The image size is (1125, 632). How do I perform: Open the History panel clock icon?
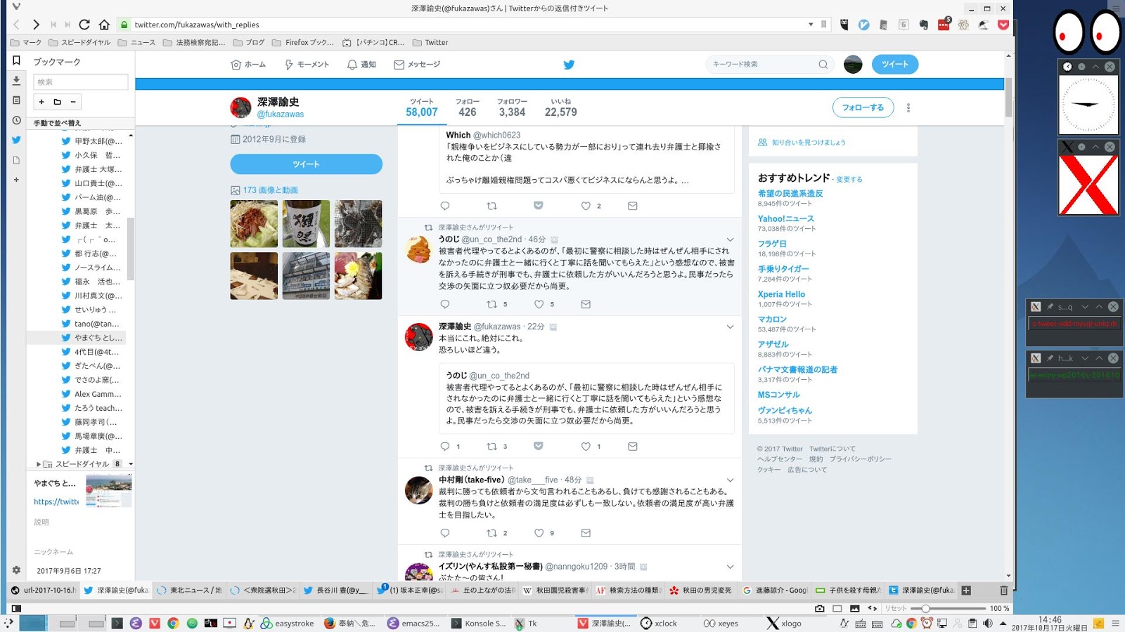click(16, 120)
